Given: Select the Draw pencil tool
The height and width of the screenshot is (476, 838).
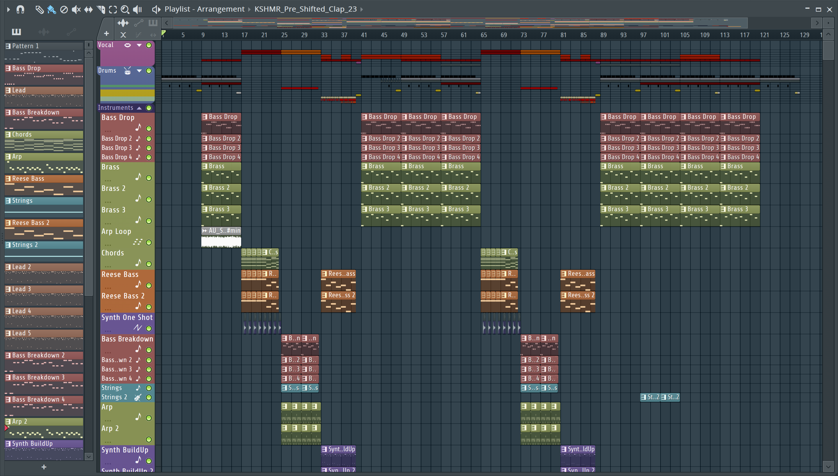Looking at the screenshot, I should [x=39, y=10].
